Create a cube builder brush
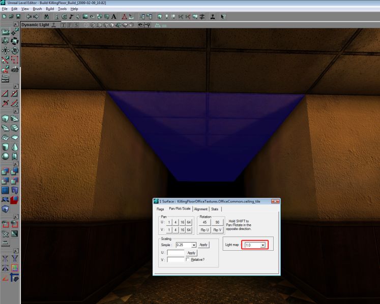This screenshot has width=380, height=304. point(5,119)
